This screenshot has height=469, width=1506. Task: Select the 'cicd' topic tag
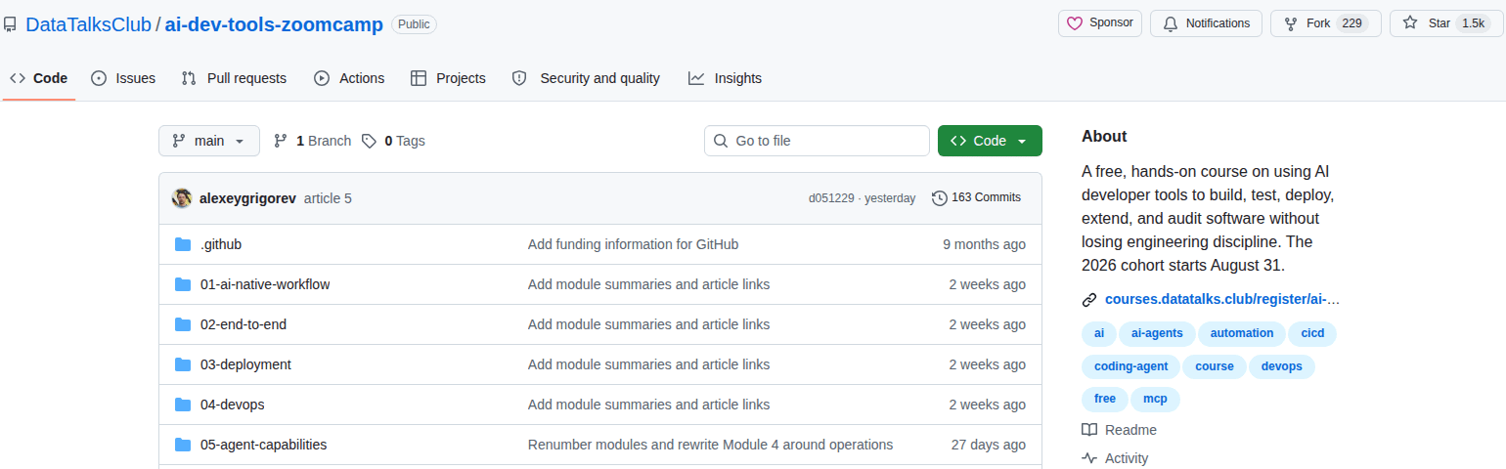(1312, 333)
